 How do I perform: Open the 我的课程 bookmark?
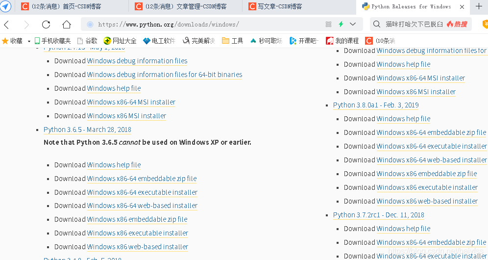tap(342, 41)
